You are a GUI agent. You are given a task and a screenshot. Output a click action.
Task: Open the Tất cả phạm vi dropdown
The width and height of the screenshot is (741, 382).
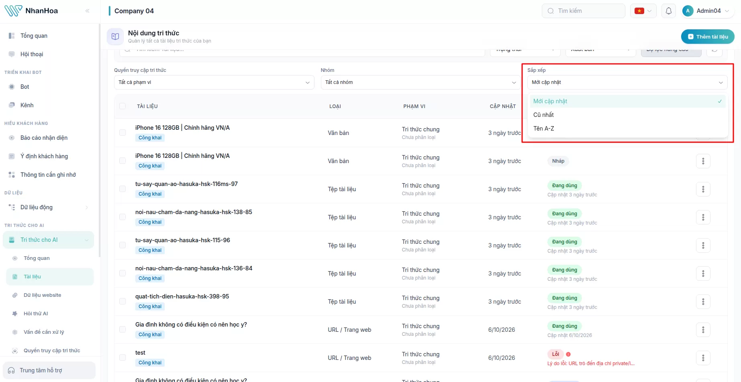tap(214, 82)
